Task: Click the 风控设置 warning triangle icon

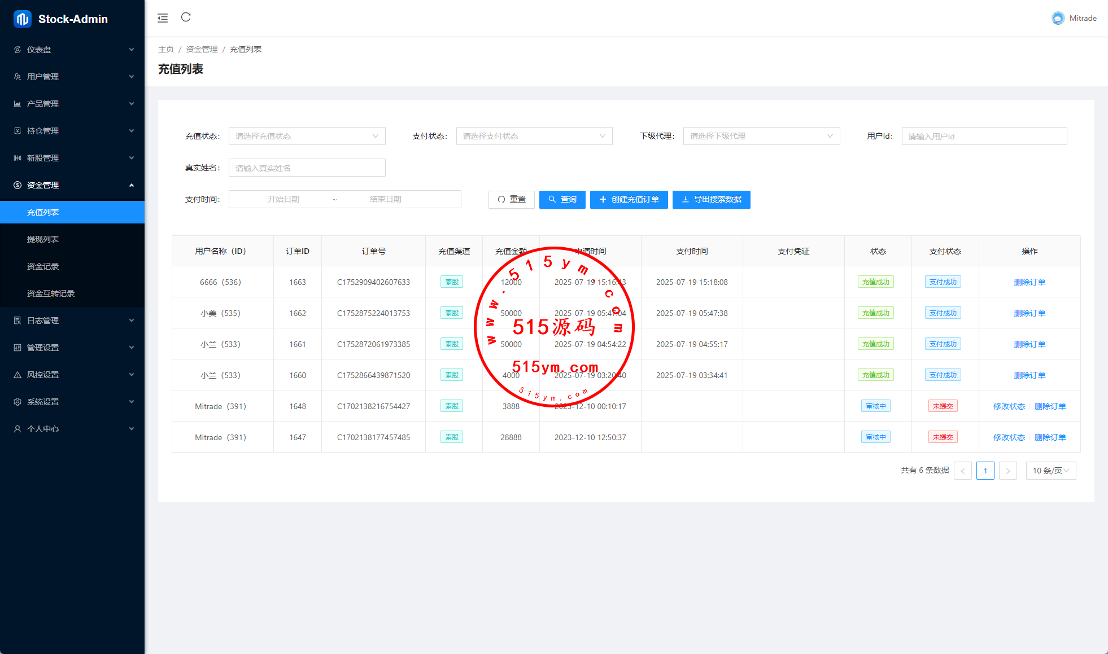Action: pyautogui.click(x=18, y=375)
